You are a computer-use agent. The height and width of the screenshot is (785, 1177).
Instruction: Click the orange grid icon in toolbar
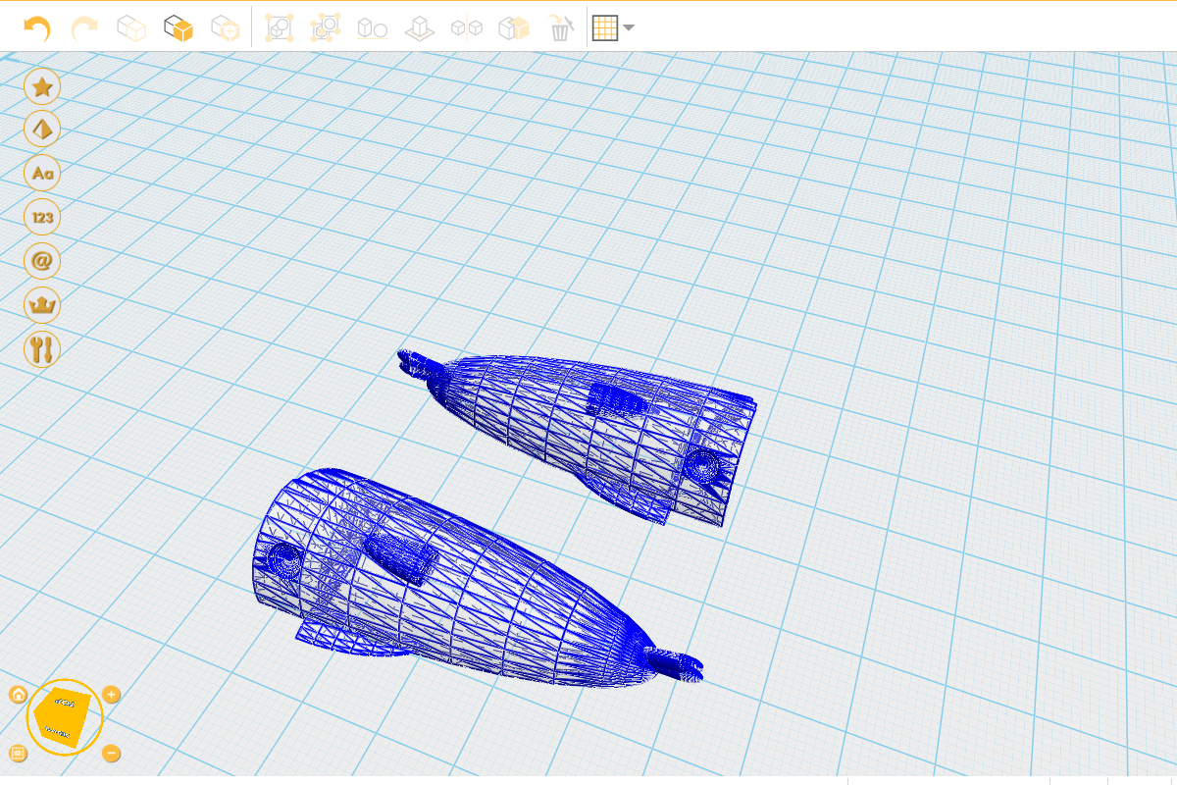pyautogui.click(x=605, y=28)
